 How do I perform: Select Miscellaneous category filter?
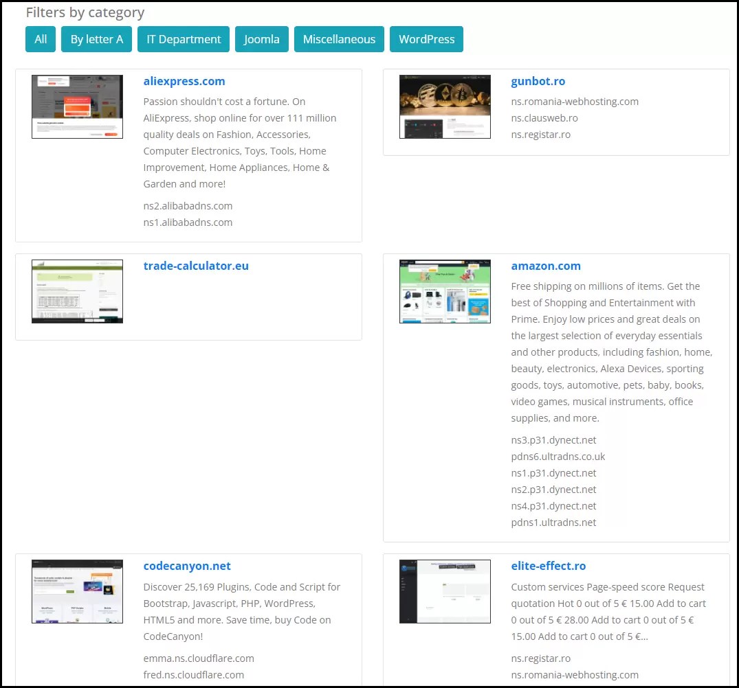[339, 39]
